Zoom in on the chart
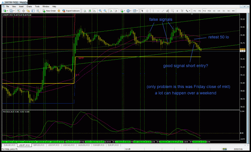Image resolution: width=251 pixels, height=152 pixels. point(100,11)
